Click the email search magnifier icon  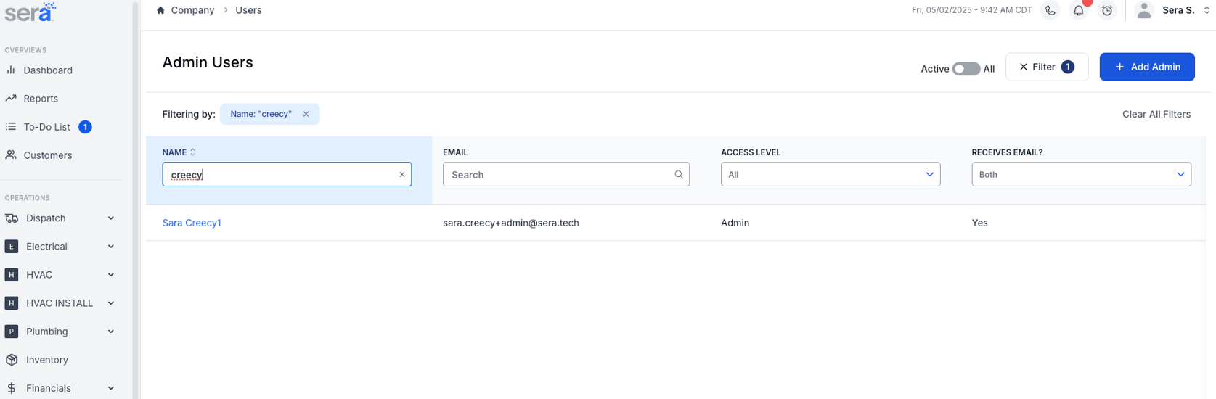678,175
